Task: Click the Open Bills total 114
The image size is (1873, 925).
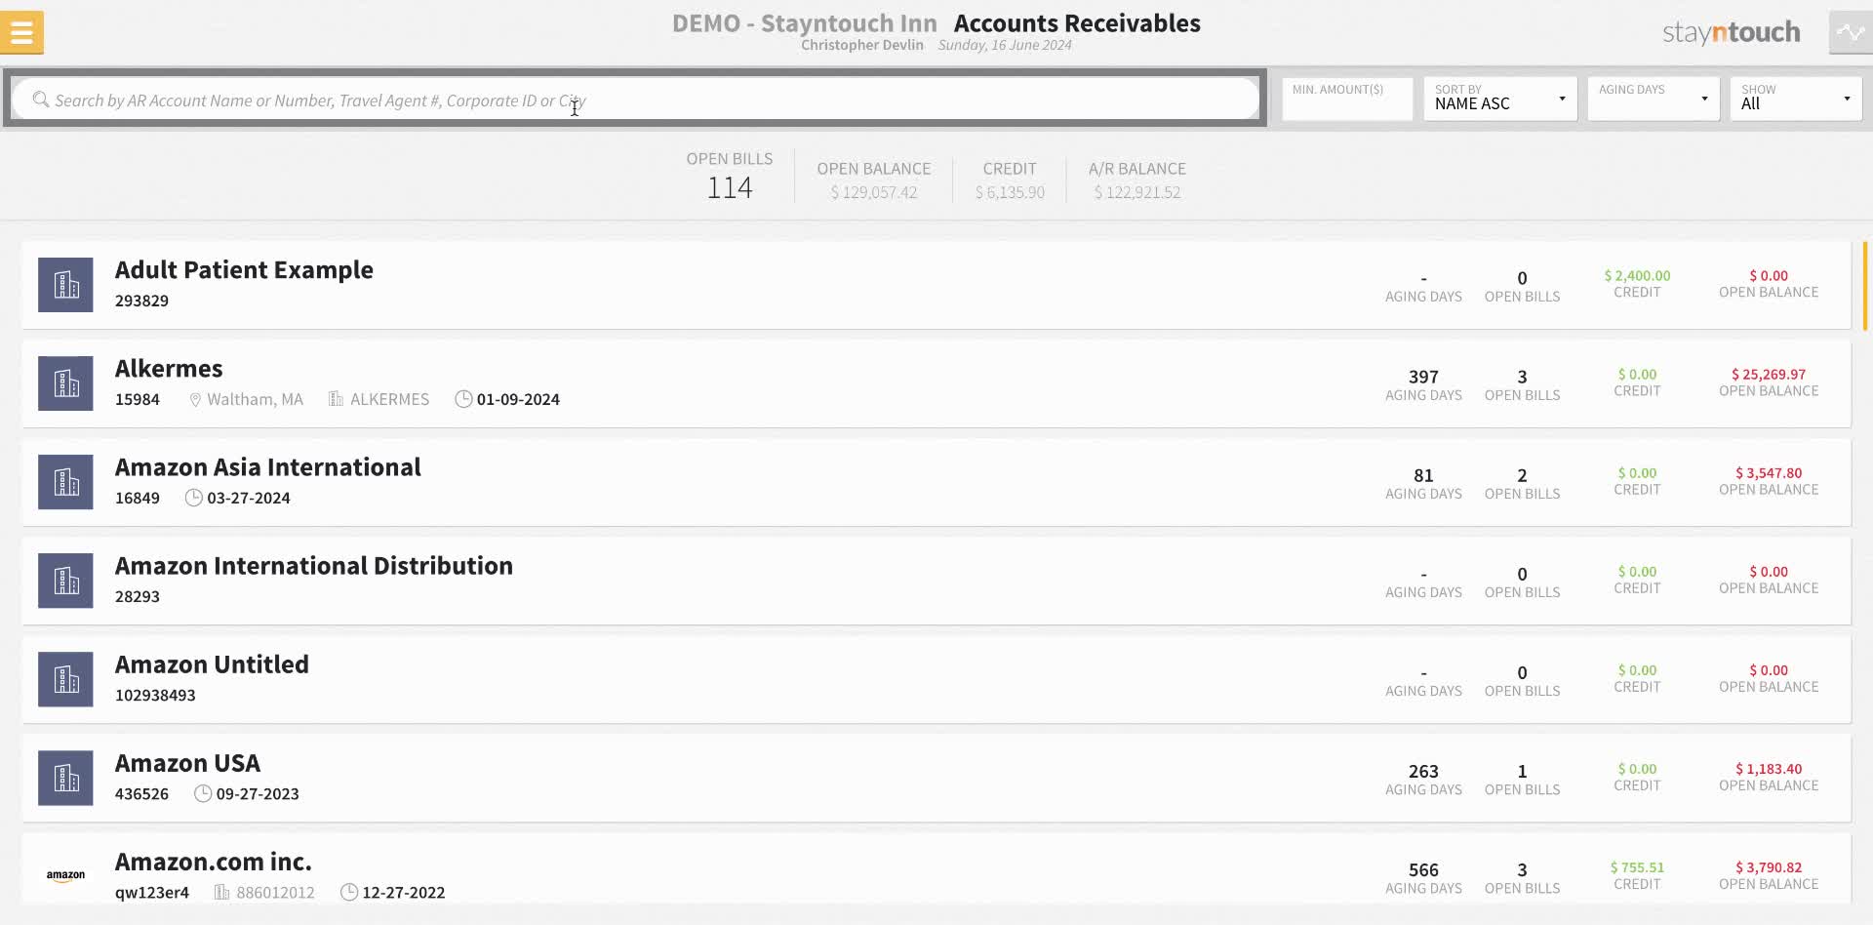Action: click(x=729, y=187)
